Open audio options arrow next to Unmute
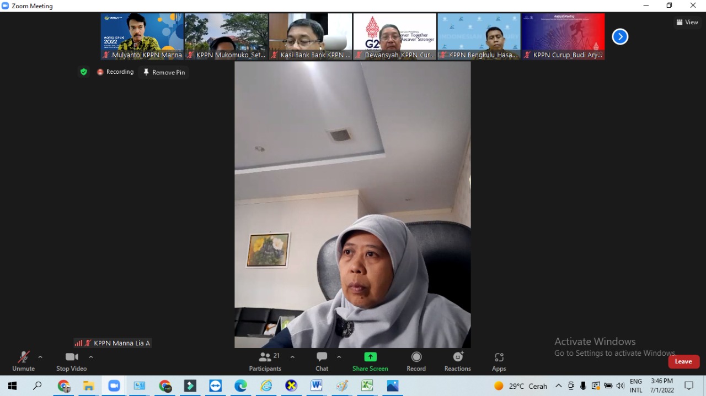706x396 pixels. click(40, 357)
